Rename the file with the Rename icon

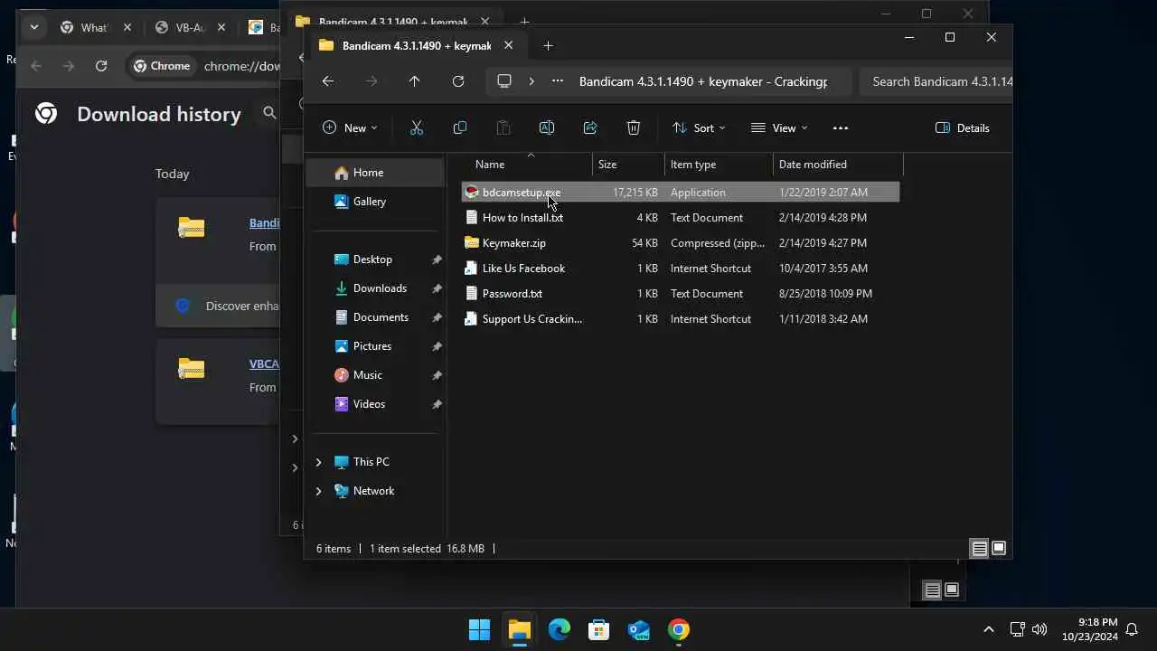[546, 128]
